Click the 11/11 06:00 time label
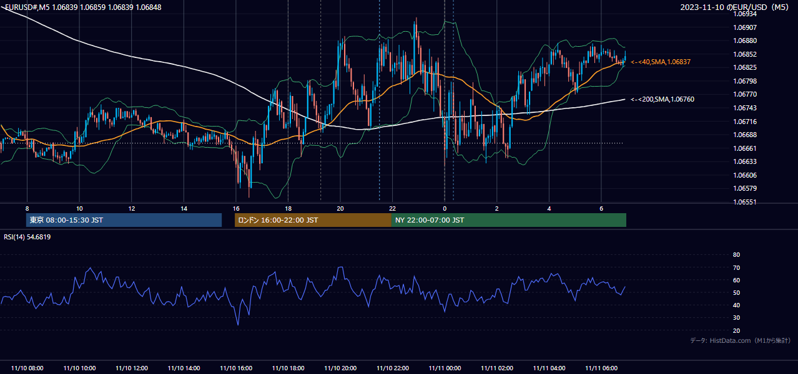The image size is (798, 374). [x=601, y=368]
